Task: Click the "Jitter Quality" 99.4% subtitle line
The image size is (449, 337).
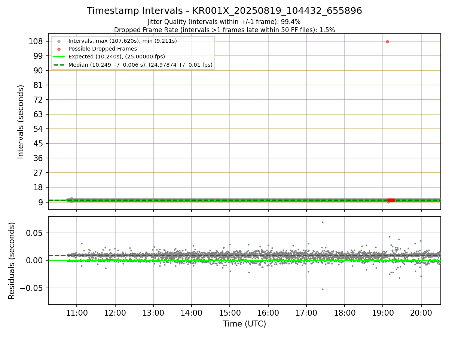Action: (x=224, y=22)
